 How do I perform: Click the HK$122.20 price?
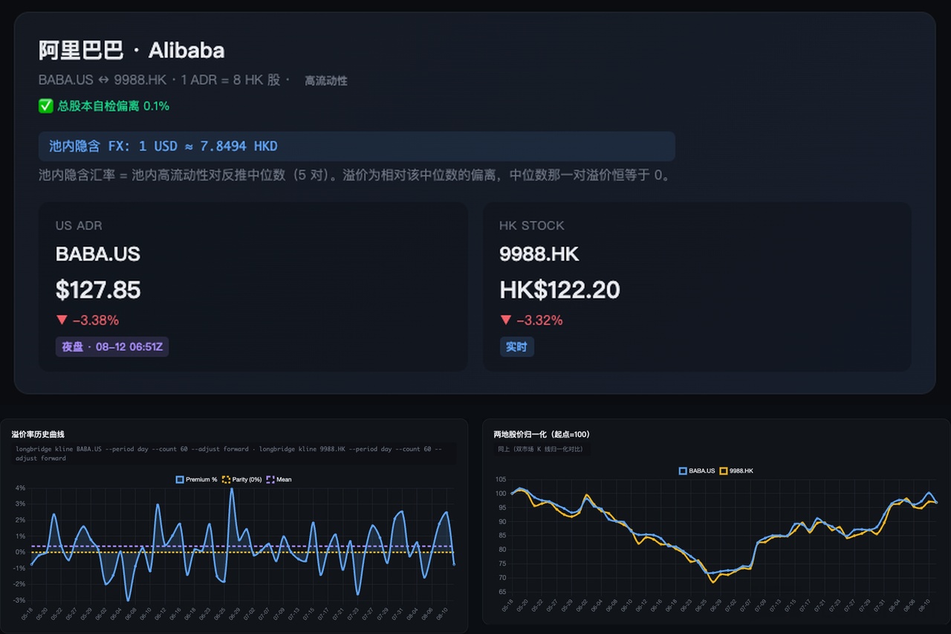click(560, 289)
